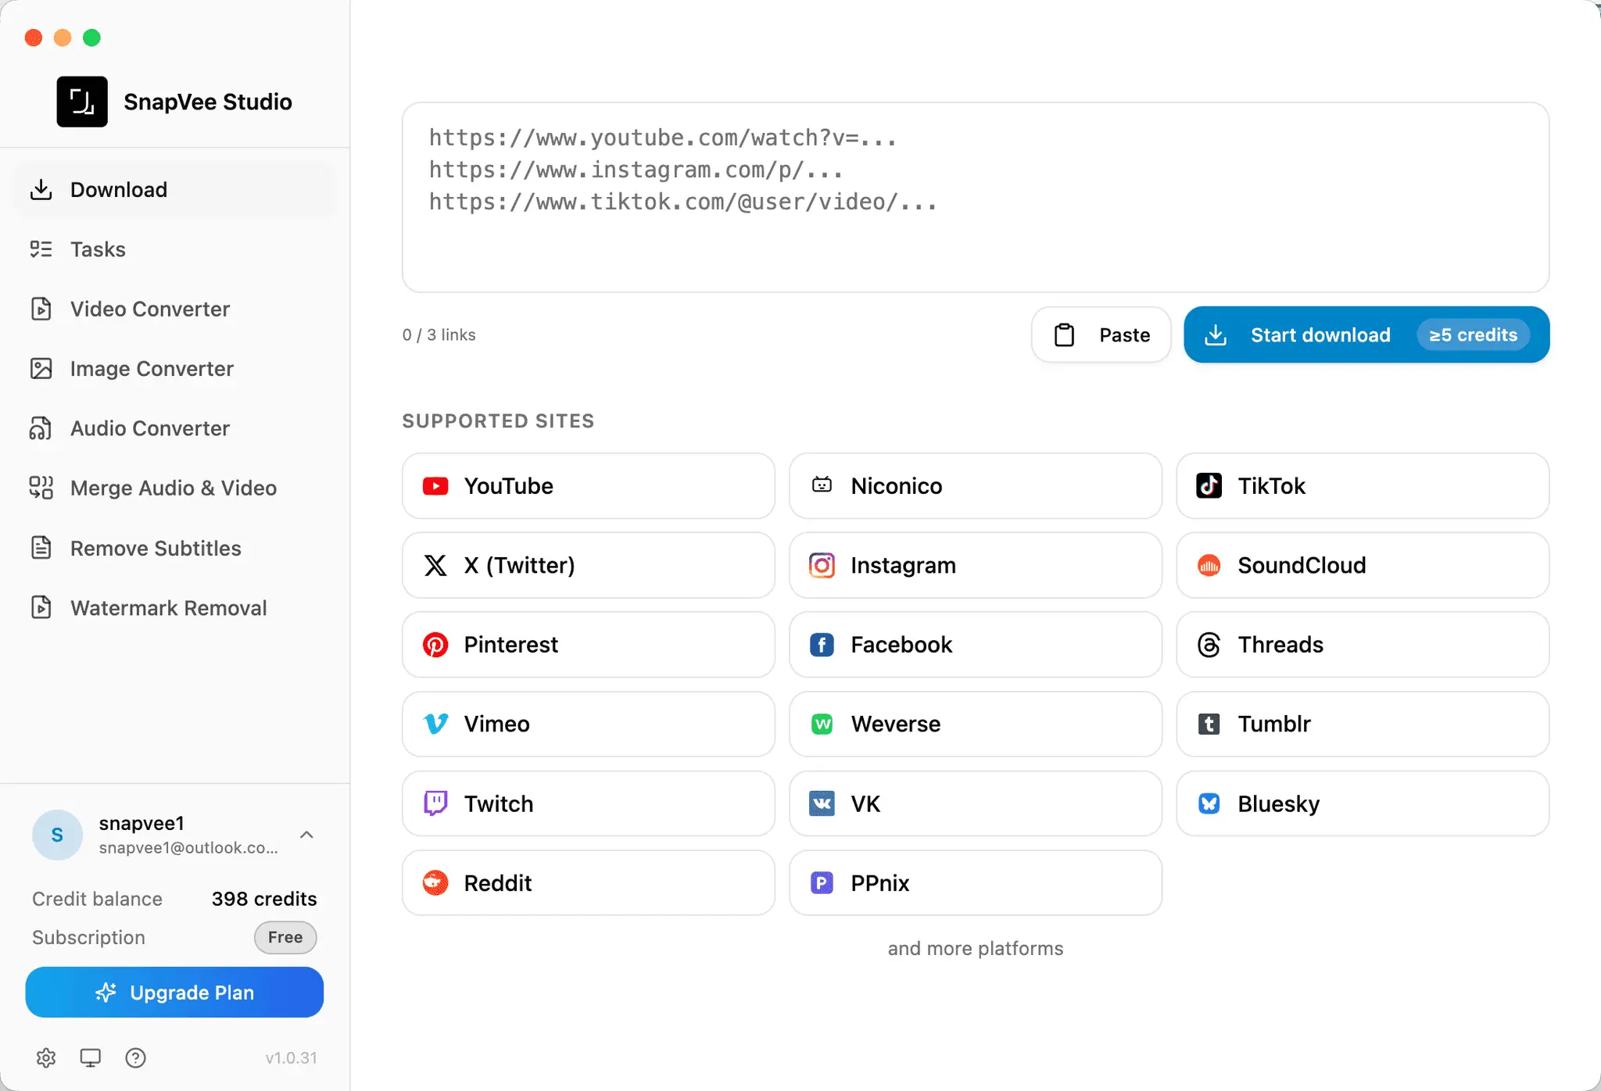Select the X (Twitter) site card

[589, 565]
